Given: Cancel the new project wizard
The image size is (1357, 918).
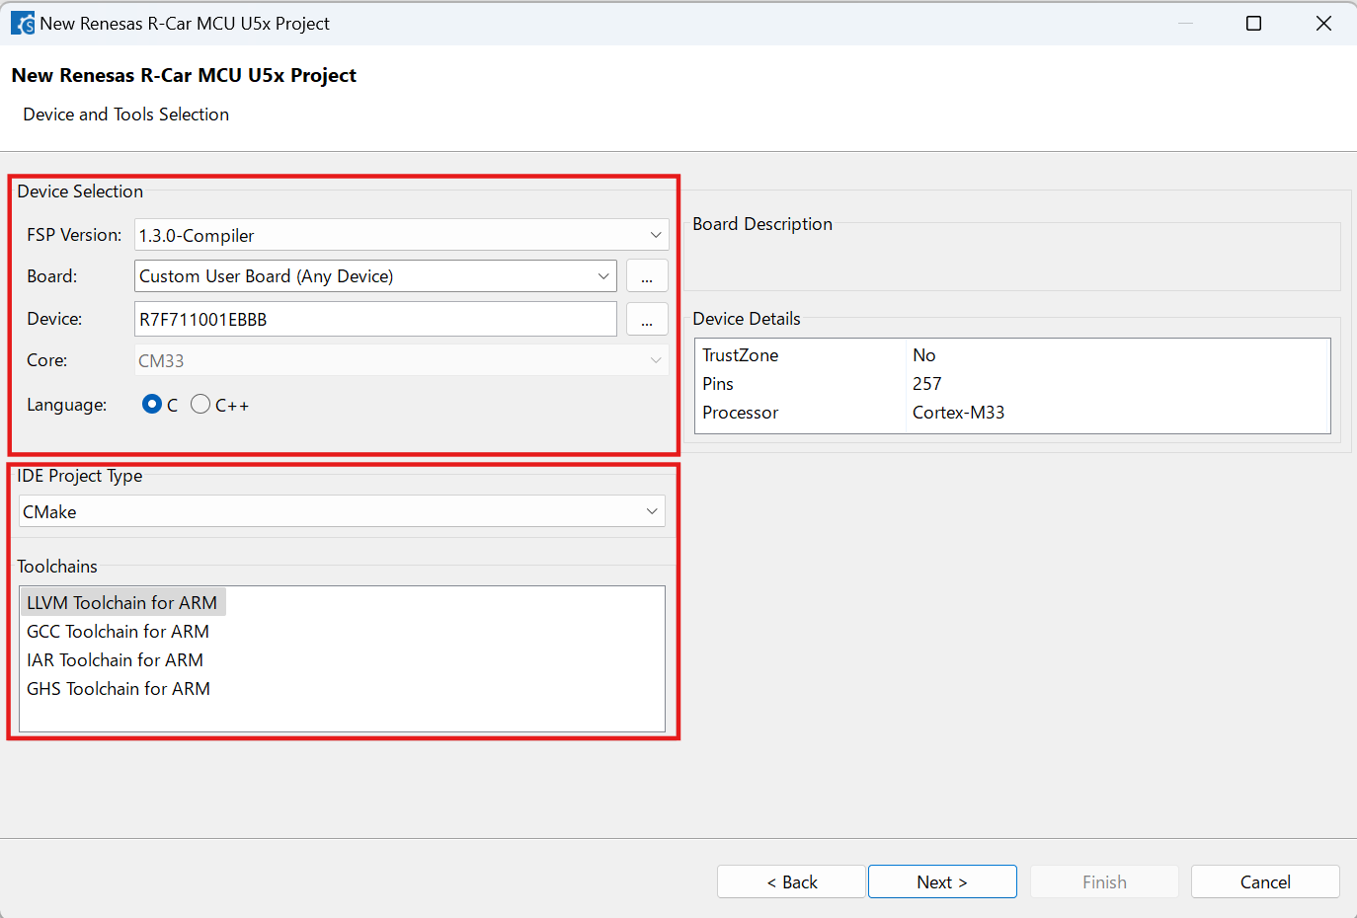Looking at the screenshot, I should pos(1265,881).
